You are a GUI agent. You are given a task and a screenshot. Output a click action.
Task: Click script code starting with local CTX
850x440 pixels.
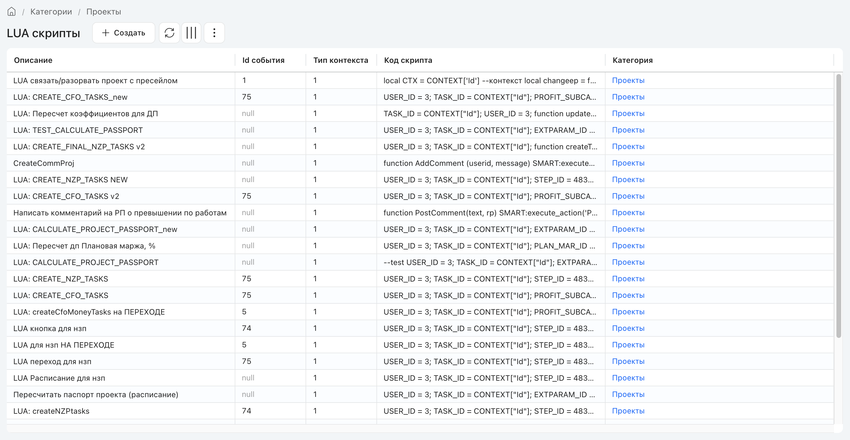pos(490,81)
